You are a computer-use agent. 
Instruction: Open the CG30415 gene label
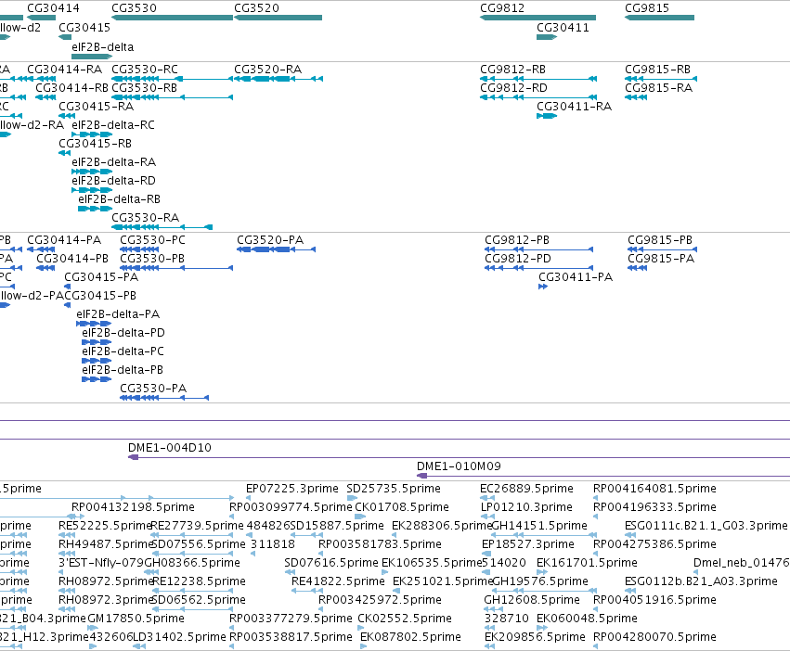click(x=84, y=28)
